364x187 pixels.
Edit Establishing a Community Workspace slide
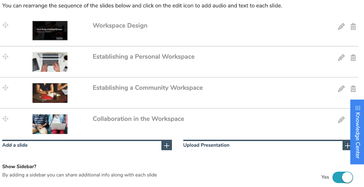tap(341, 89)
